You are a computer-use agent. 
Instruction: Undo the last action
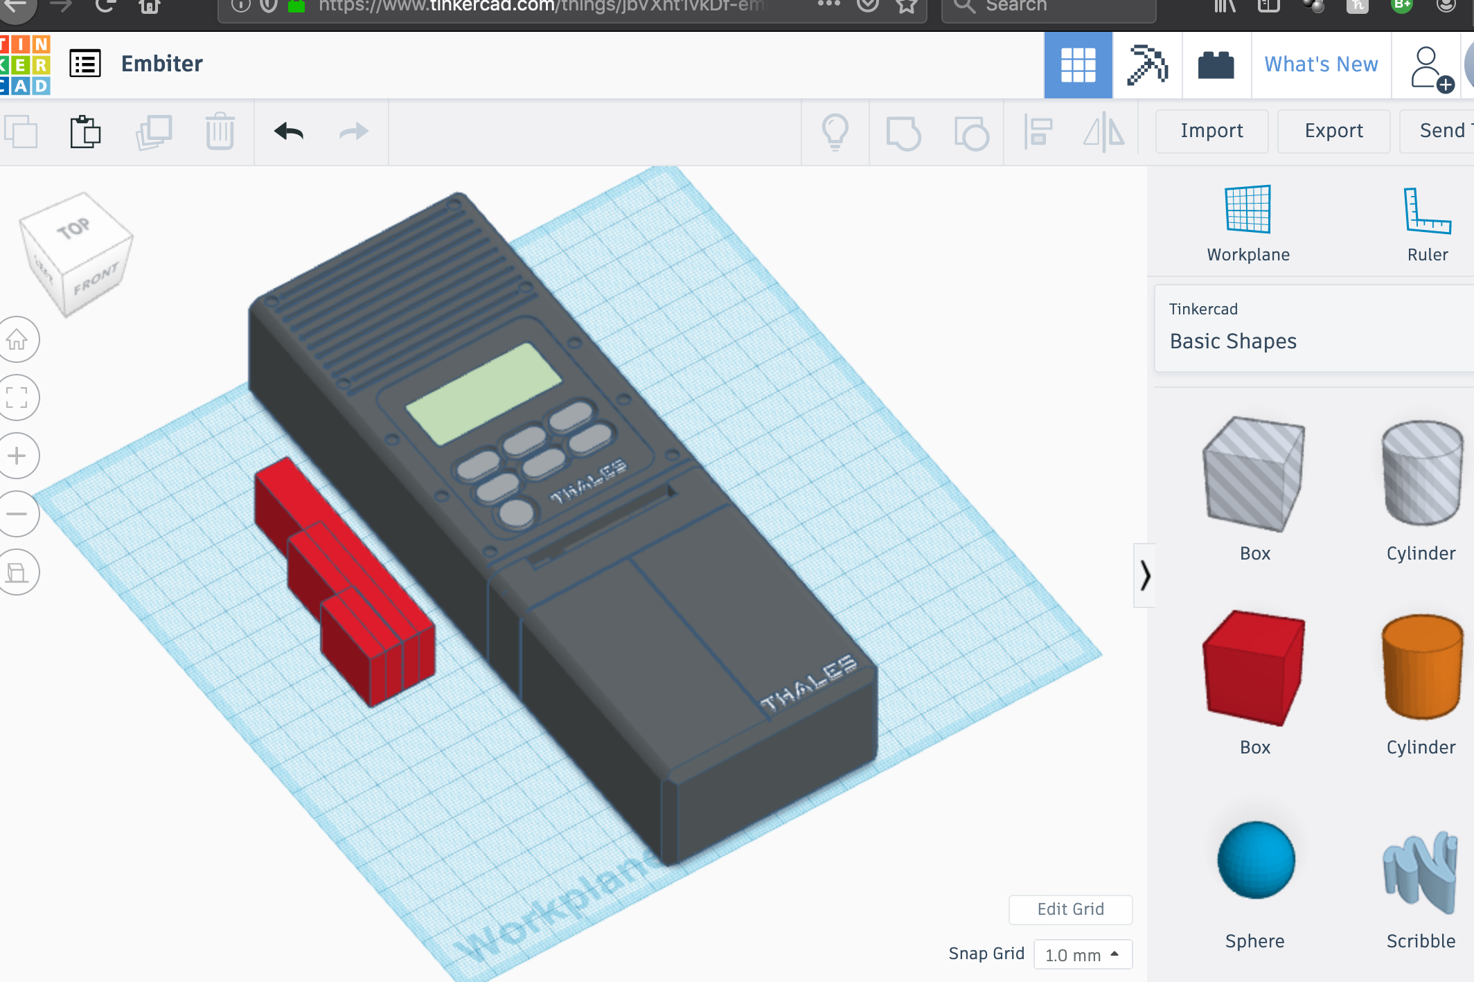[x=289, y=131]
